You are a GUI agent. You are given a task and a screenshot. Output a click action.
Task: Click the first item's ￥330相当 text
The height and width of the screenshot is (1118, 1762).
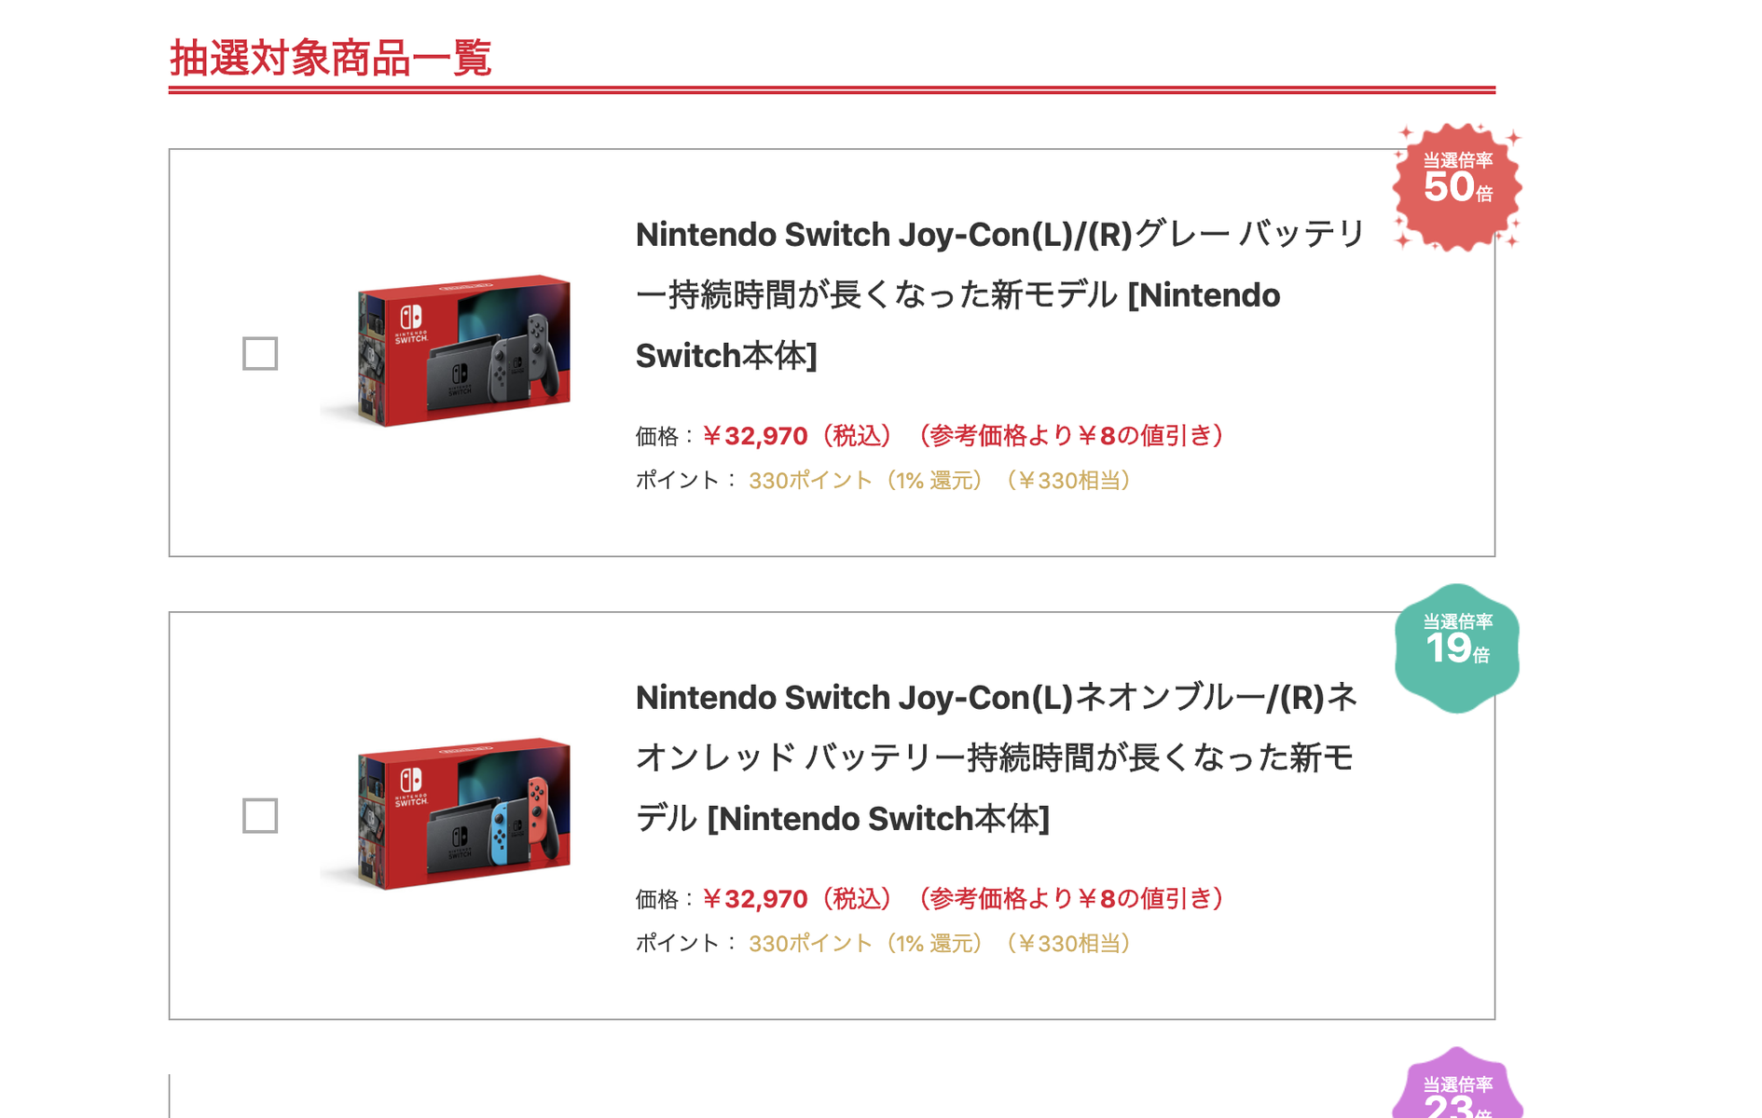[x=1068, y=481]
